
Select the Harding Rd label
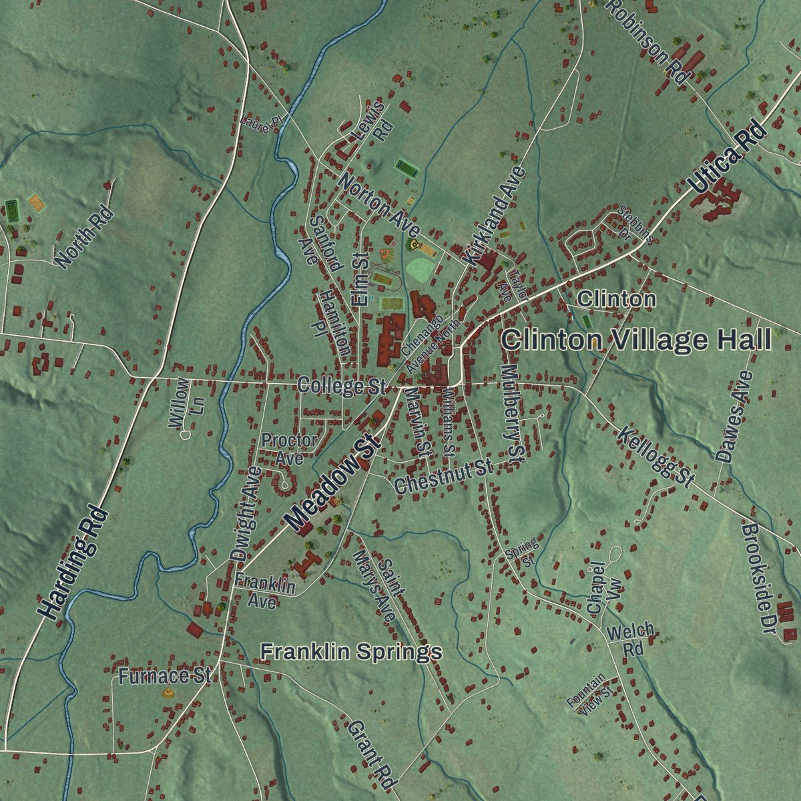tap(73, 564)
